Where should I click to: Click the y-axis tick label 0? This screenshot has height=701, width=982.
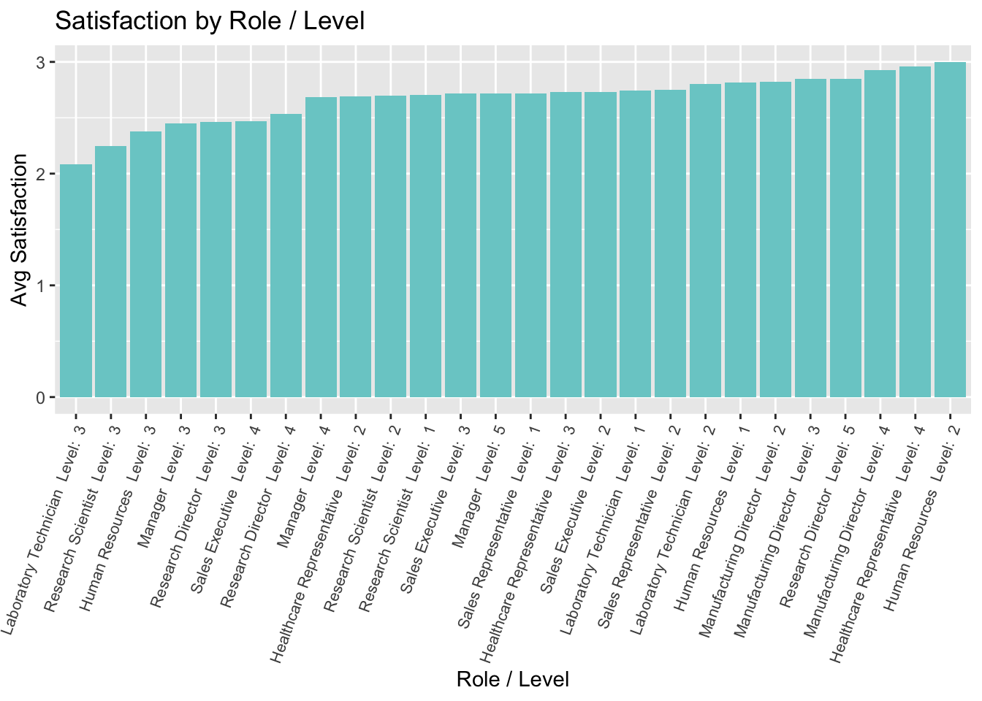point(42,398)
